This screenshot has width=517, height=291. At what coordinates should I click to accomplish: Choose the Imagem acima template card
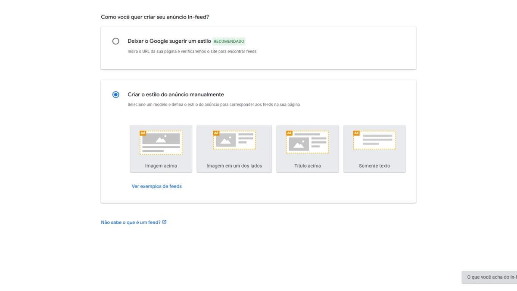[x=161, y=149]
